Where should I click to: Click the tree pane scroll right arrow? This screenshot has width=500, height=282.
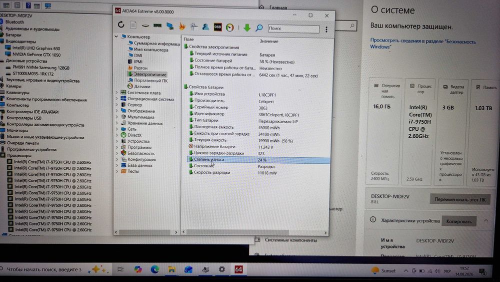pyautogui.click(x=176, y=232)
